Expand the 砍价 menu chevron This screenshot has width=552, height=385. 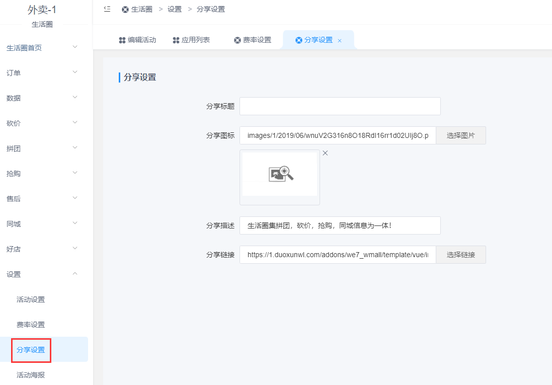pos(75,122)
